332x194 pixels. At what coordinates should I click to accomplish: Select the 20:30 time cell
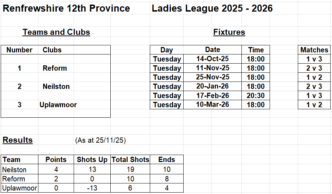point(256,96)
